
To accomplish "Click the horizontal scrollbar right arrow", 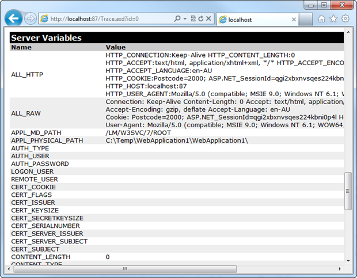I will [340, 269].
